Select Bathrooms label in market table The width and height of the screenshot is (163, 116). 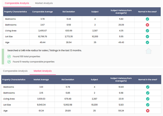coord(9,93)
